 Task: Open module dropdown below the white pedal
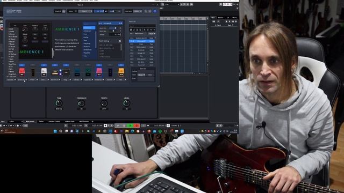44,80
